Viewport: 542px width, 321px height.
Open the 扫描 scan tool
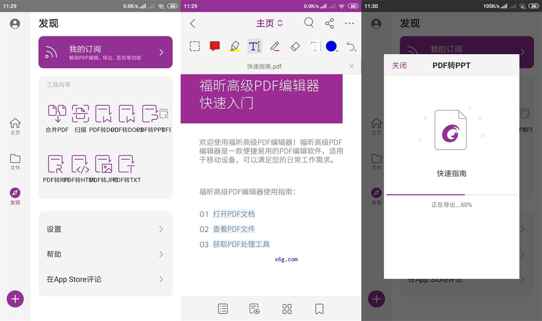point(80,117)
